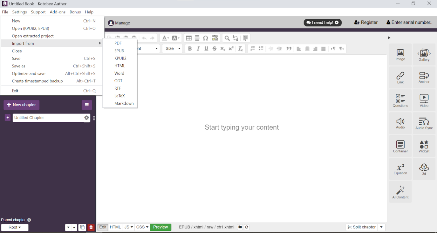
Task: Click the New chapter button
Action: [x=22, y=105]
